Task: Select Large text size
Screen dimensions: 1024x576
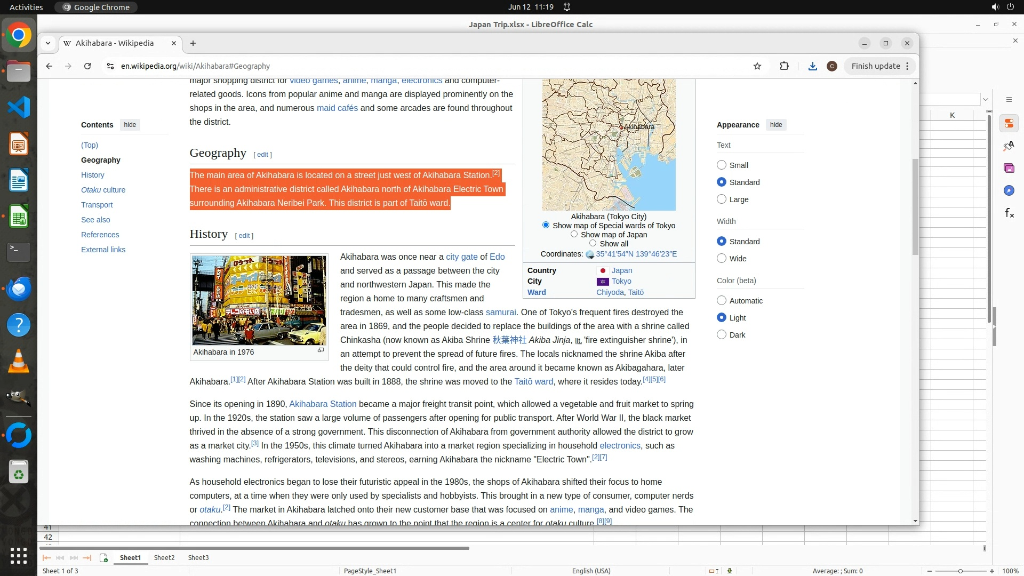Action: click(722, 199)
